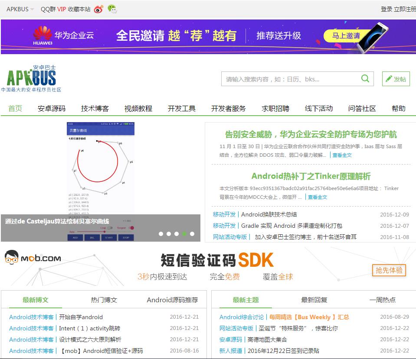The width and height of the screenshot is (416, 359).
Task: Switch to 最新博文 tab
Action: coord(35,300)
